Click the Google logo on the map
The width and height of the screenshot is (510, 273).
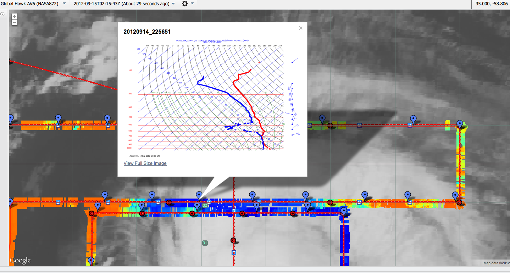tap(20, 261)
